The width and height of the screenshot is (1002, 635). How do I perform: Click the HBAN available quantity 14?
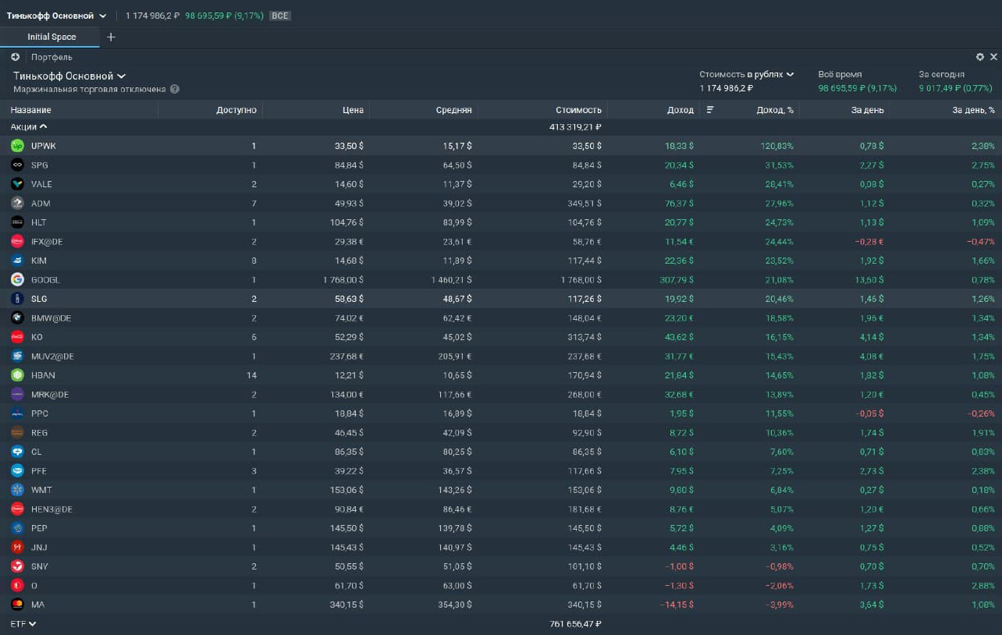pos(251,375)
